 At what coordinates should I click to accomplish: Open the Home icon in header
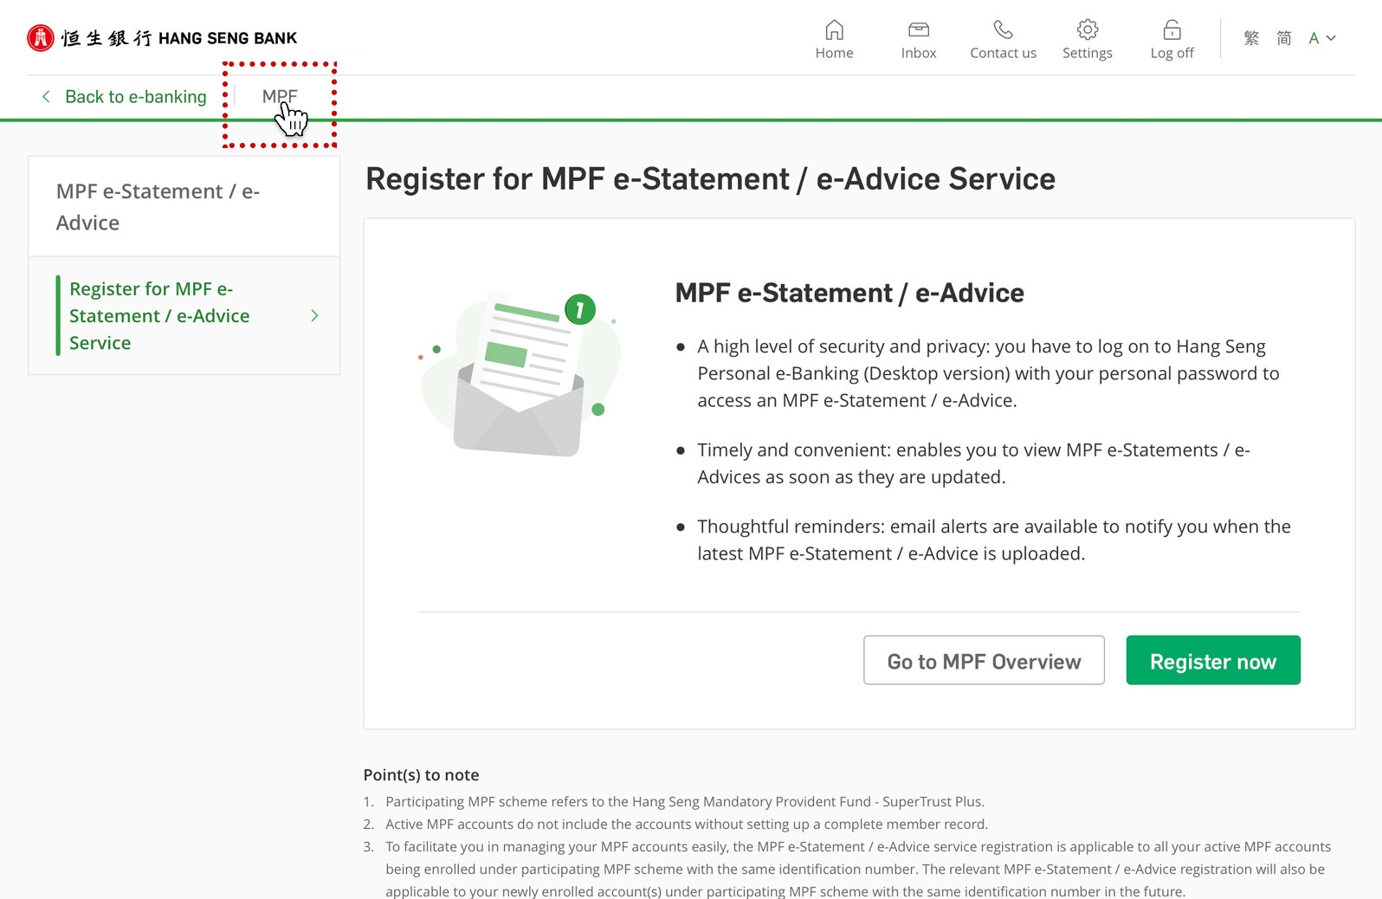point(834,30)
